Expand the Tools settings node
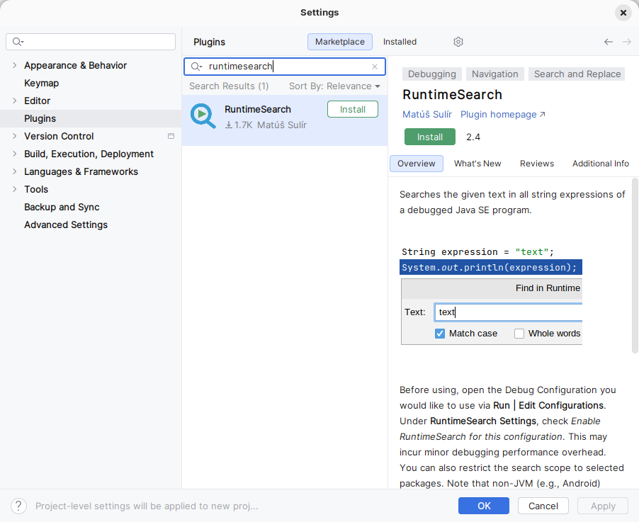This screenshot has width=639, height=522. 15,189
